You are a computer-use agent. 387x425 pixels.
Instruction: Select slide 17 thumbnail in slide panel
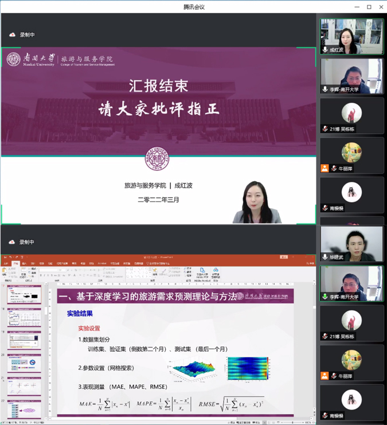[24, 295]
